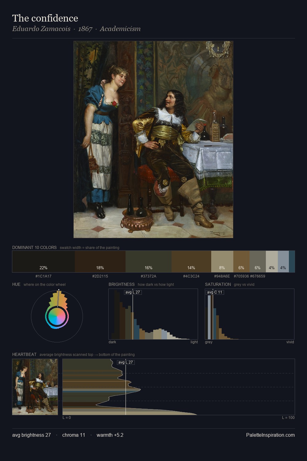Choose the 6% grey swatch above #676659

258,262
